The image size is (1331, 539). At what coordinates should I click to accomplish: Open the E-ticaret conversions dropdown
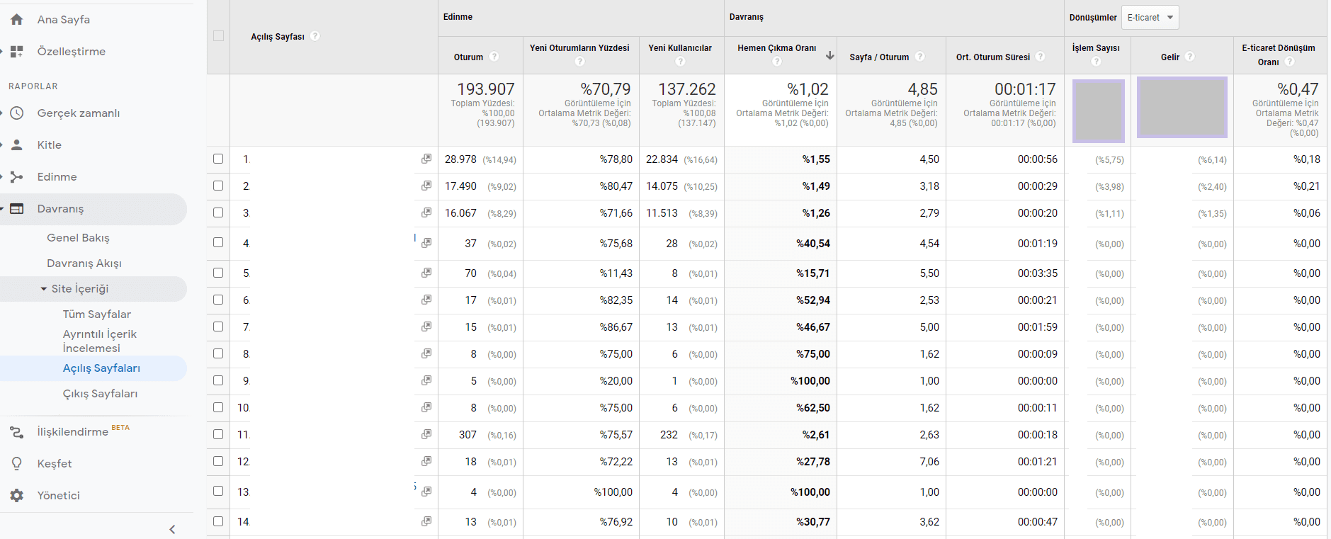[1150, 18]
